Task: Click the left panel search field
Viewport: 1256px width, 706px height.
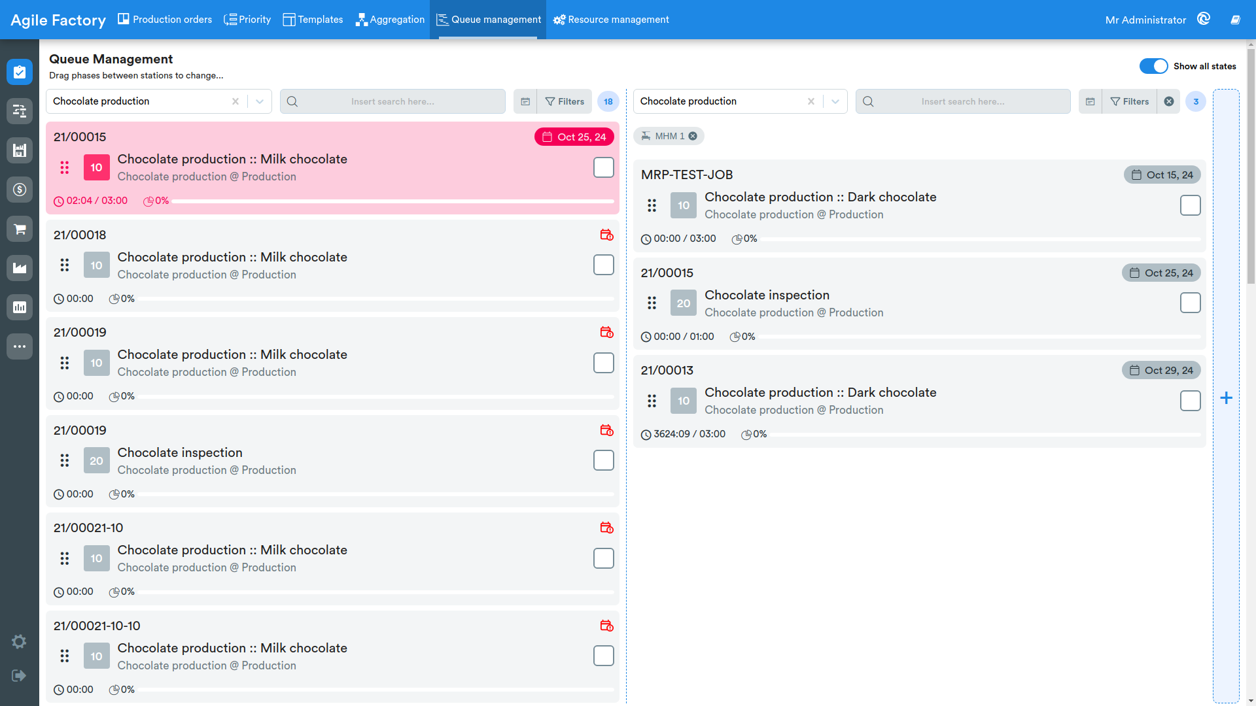Action: coord(392,101)
